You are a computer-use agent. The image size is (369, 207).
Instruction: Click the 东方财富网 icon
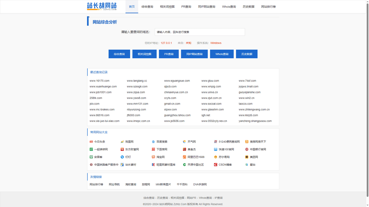[122, 149]
